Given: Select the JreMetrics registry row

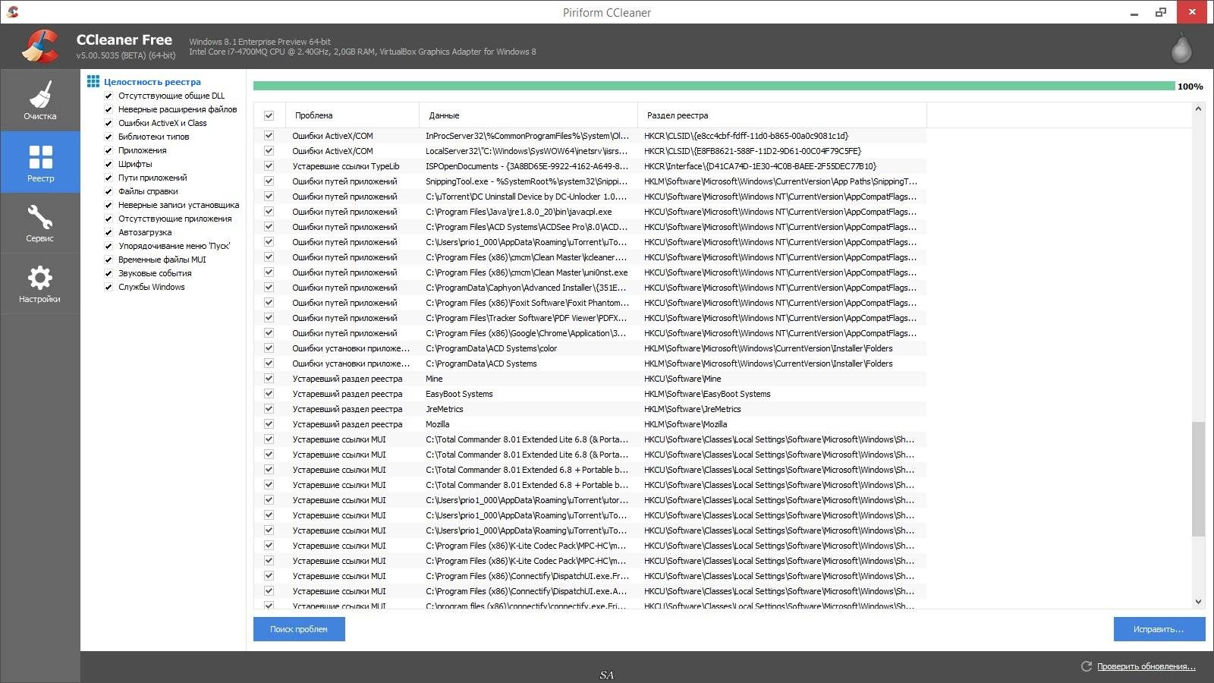Looking at the screenshot, I should [x=590, y=409].
